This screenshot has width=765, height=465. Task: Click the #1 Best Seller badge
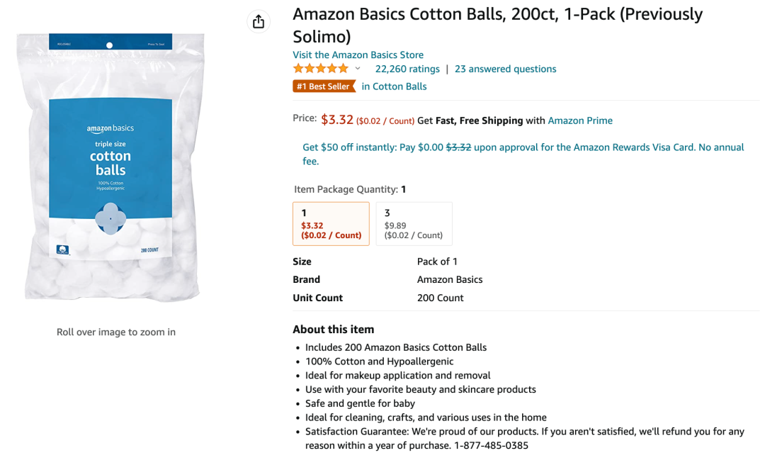[324, 86]
